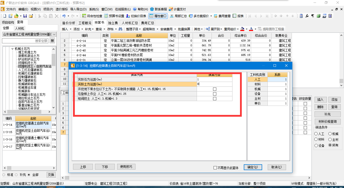The image size is (344, 188).
Task: Collapse the 机械土石方 tree node
Action: click(12, 49)
